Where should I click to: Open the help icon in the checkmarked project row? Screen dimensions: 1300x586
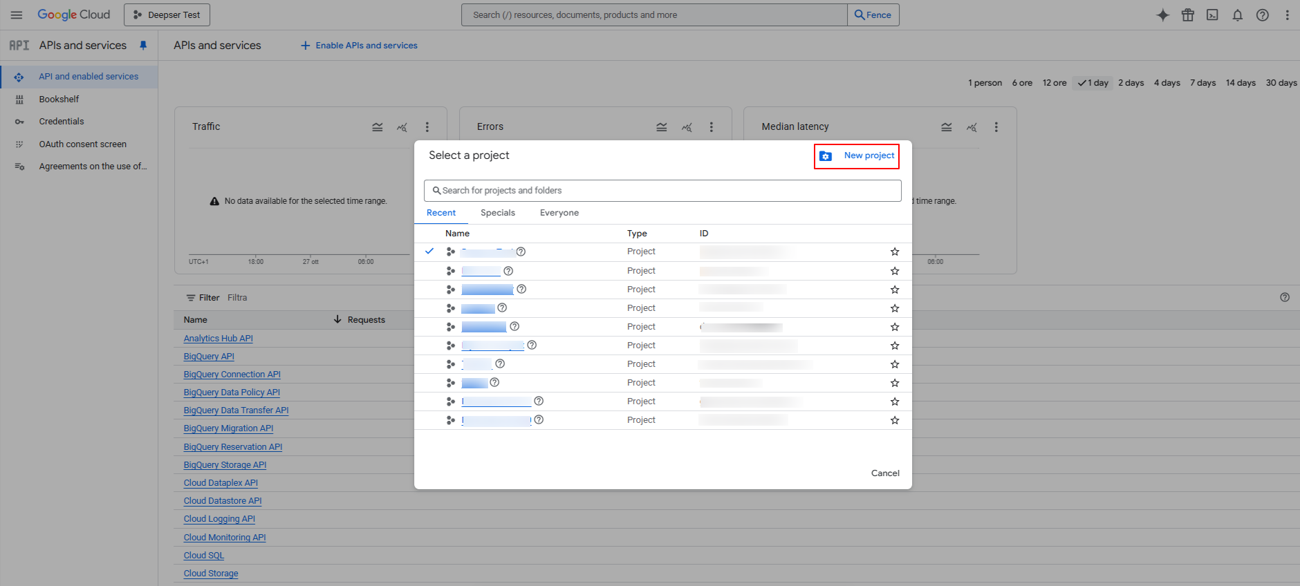coord(521,252)
